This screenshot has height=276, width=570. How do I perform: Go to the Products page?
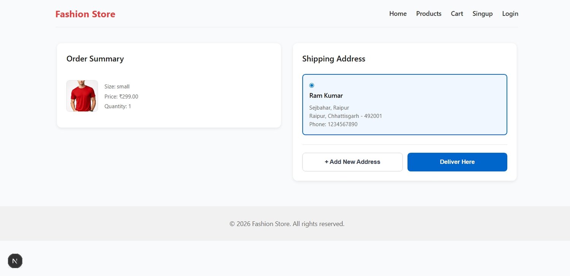pos(429,14)
